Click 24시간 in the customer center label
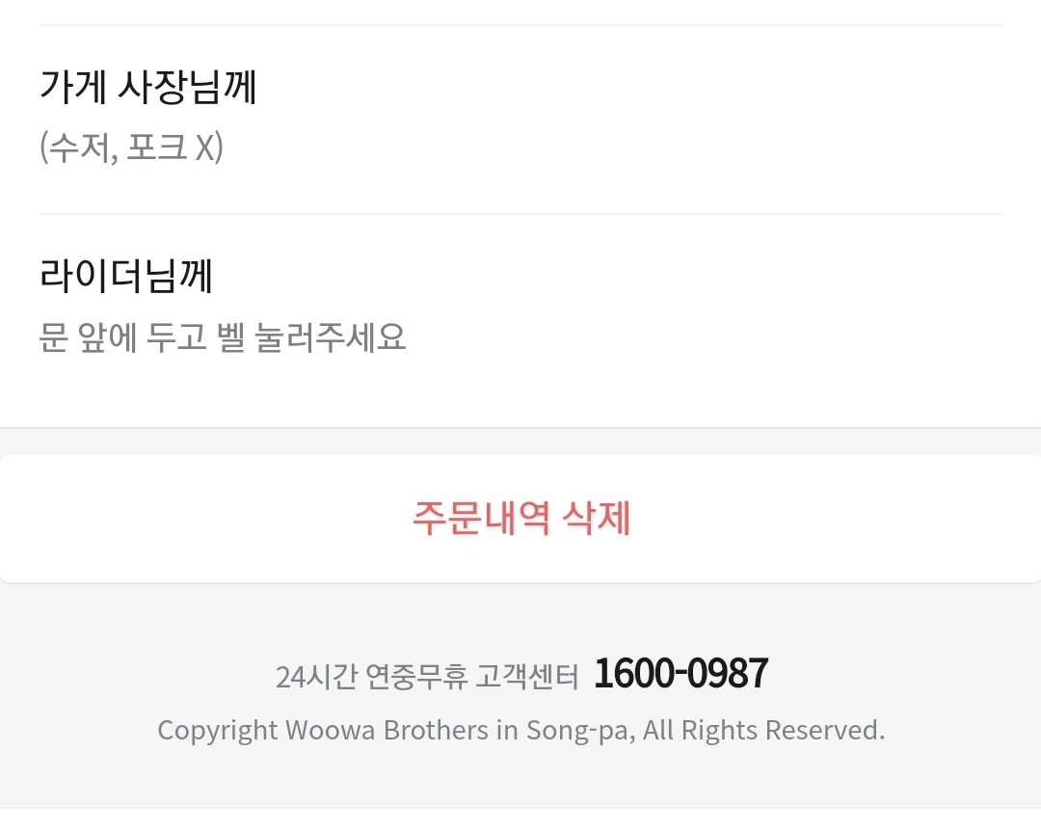This screenshot has width=1041, height=833. point(316,677)
